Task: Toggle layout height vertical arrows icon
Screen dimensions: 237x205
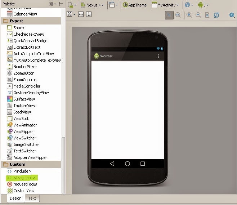Action: point(89,14)
